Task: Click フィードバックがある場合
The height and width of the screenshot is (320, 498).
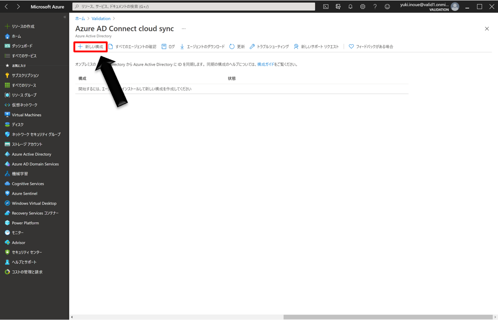Action: pyautogui.click(x=371, y=46)
